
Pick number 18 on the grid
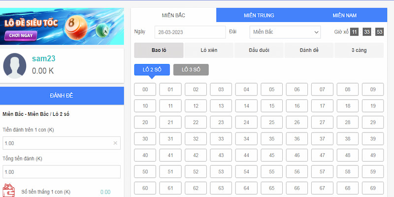348,106
